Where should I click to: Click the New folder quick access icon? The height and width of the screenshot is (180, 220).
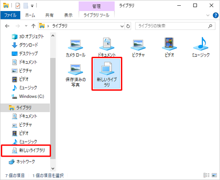click(26, 6)
